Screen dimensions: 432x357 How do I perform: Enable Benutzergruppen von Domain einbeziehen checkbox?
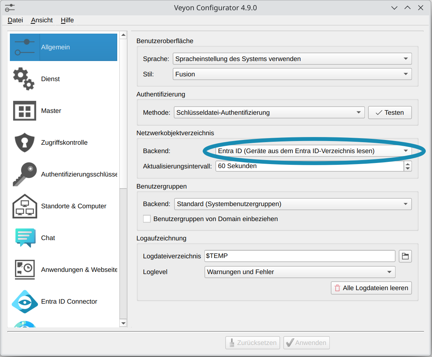[x=147, y=219]
